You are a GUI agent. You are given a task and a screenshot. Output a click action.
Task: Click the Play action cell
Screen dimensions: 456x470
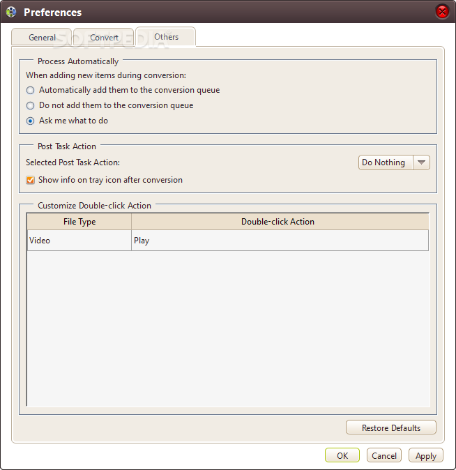[x=280, y=241]
